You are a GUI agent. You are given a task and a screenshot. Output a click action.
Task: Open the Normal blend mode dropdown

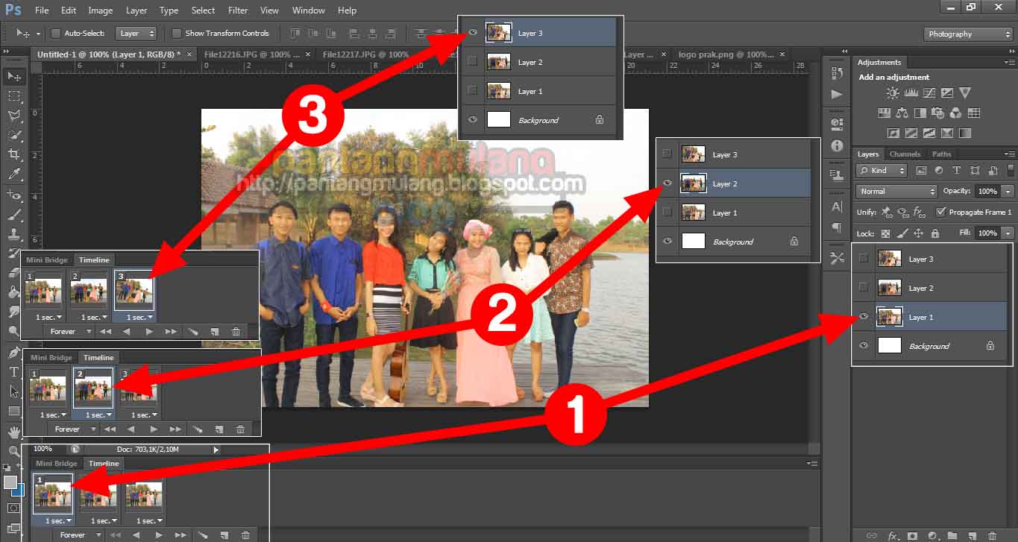coord(896,192)
